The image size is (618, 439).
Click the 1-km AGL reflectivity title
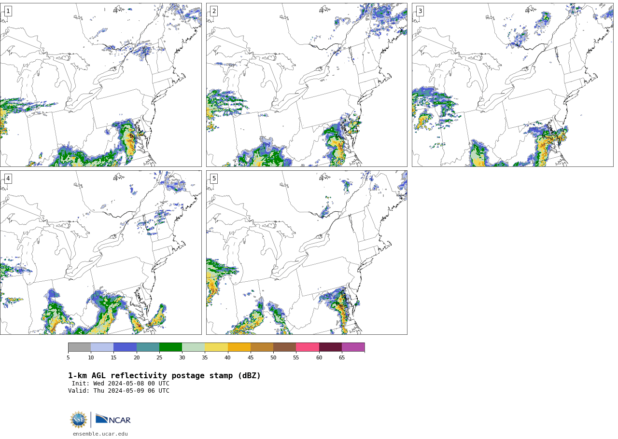(164, 376)
